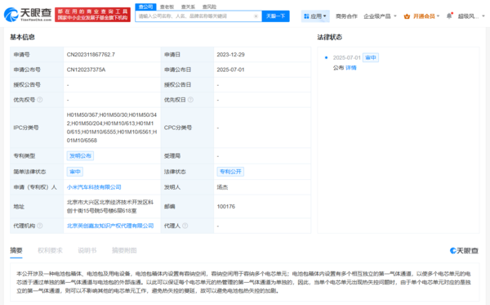Click the 法律状态 section heading
Screen dimensions: 490x305
point(330,38)
